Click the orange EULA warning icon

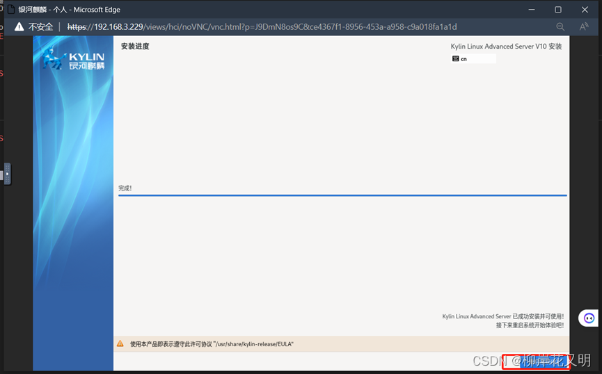pos(120,343)
